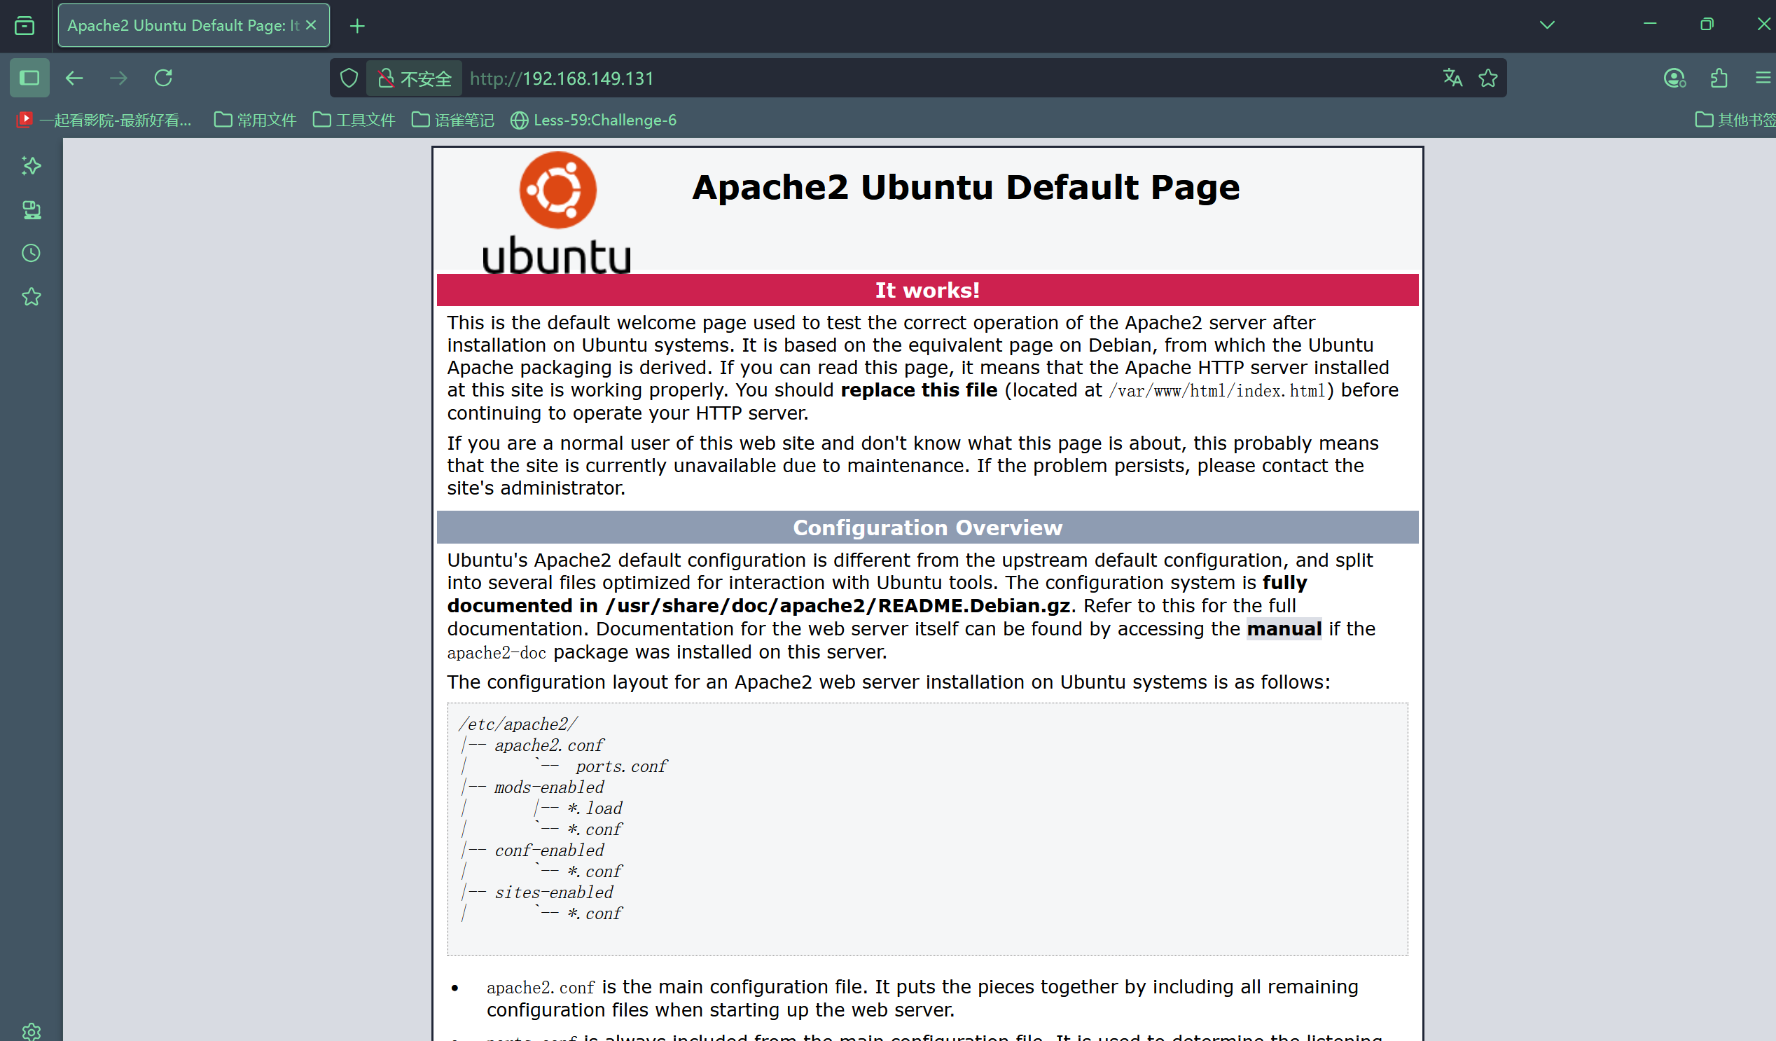Click README.Debian.gz documentation path text
The height and width of the screenshot is (1041, 1776).
(838, 606)
